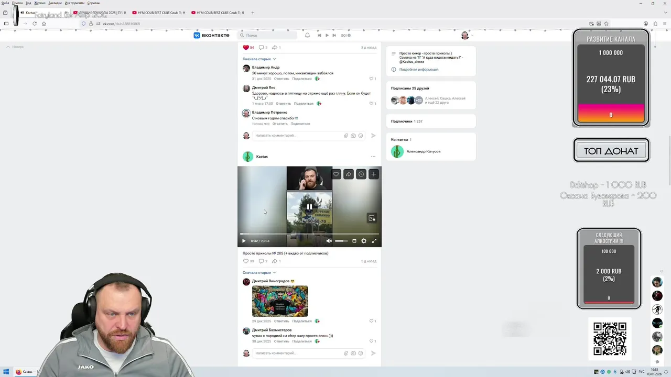
Task: Attach a file in lower comment box
Action: (x=346, y=353)
